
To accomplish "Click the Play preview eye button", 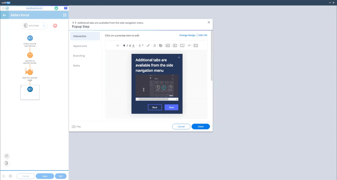I will (76, 126).
